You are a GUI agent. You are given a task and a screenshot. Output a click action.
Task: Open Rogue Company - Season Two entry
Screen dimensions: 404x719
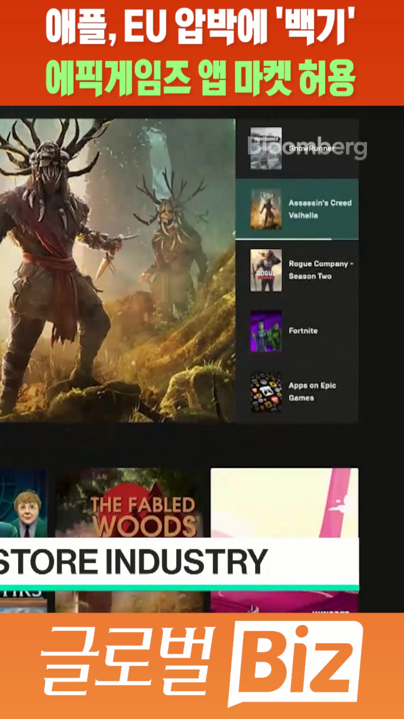pyautogui.click(x=320, y=270)
